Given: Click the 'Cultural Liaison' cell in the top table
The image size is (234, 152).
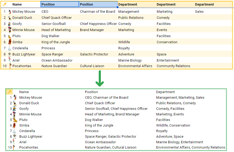Looking at the screenshot, I should point(92,66).
